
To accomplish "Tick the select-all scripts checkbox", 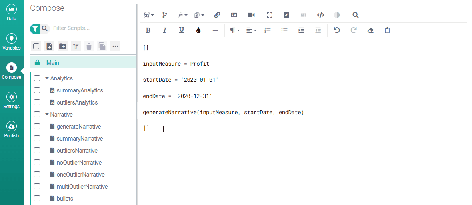I will tap(36, 46).
